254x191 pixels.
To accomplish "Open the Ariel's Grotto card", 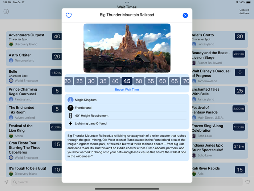I will (220, 39).
